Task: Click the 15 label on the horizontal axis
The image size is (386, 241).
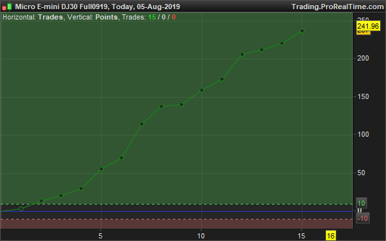Action: click(x=301, y=236)
